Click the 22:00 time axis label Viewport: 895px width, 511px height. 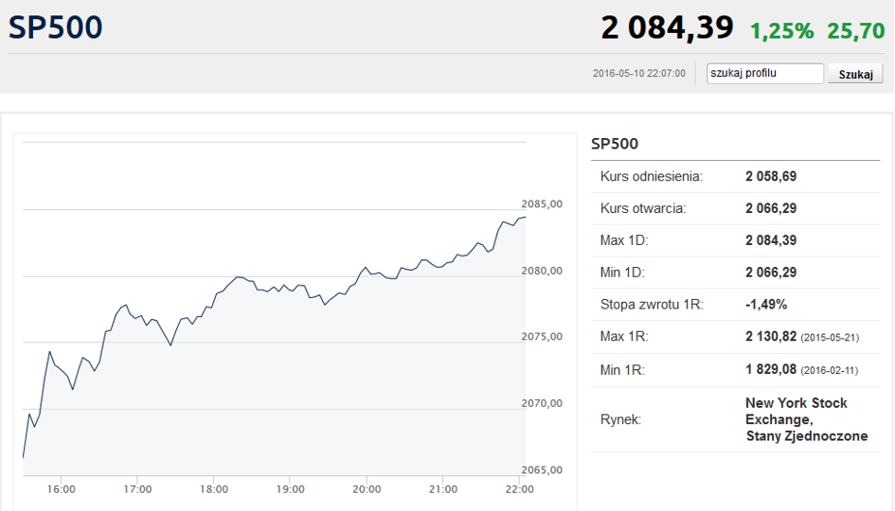519,489
